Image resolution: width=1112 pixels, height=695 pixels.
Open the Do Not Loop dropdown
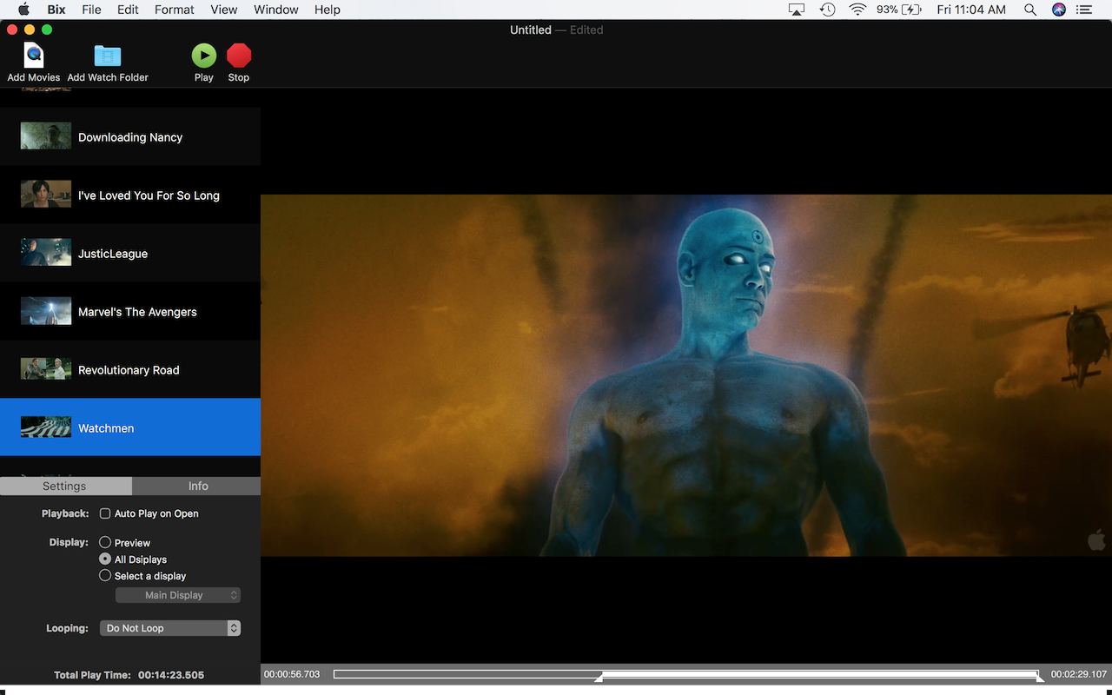(170, 628)
